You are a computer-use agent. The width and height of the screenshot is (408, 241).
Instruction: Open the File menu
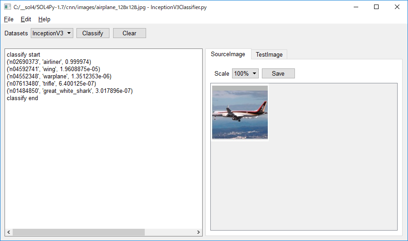pyautogui.click(x=9, y=19)
